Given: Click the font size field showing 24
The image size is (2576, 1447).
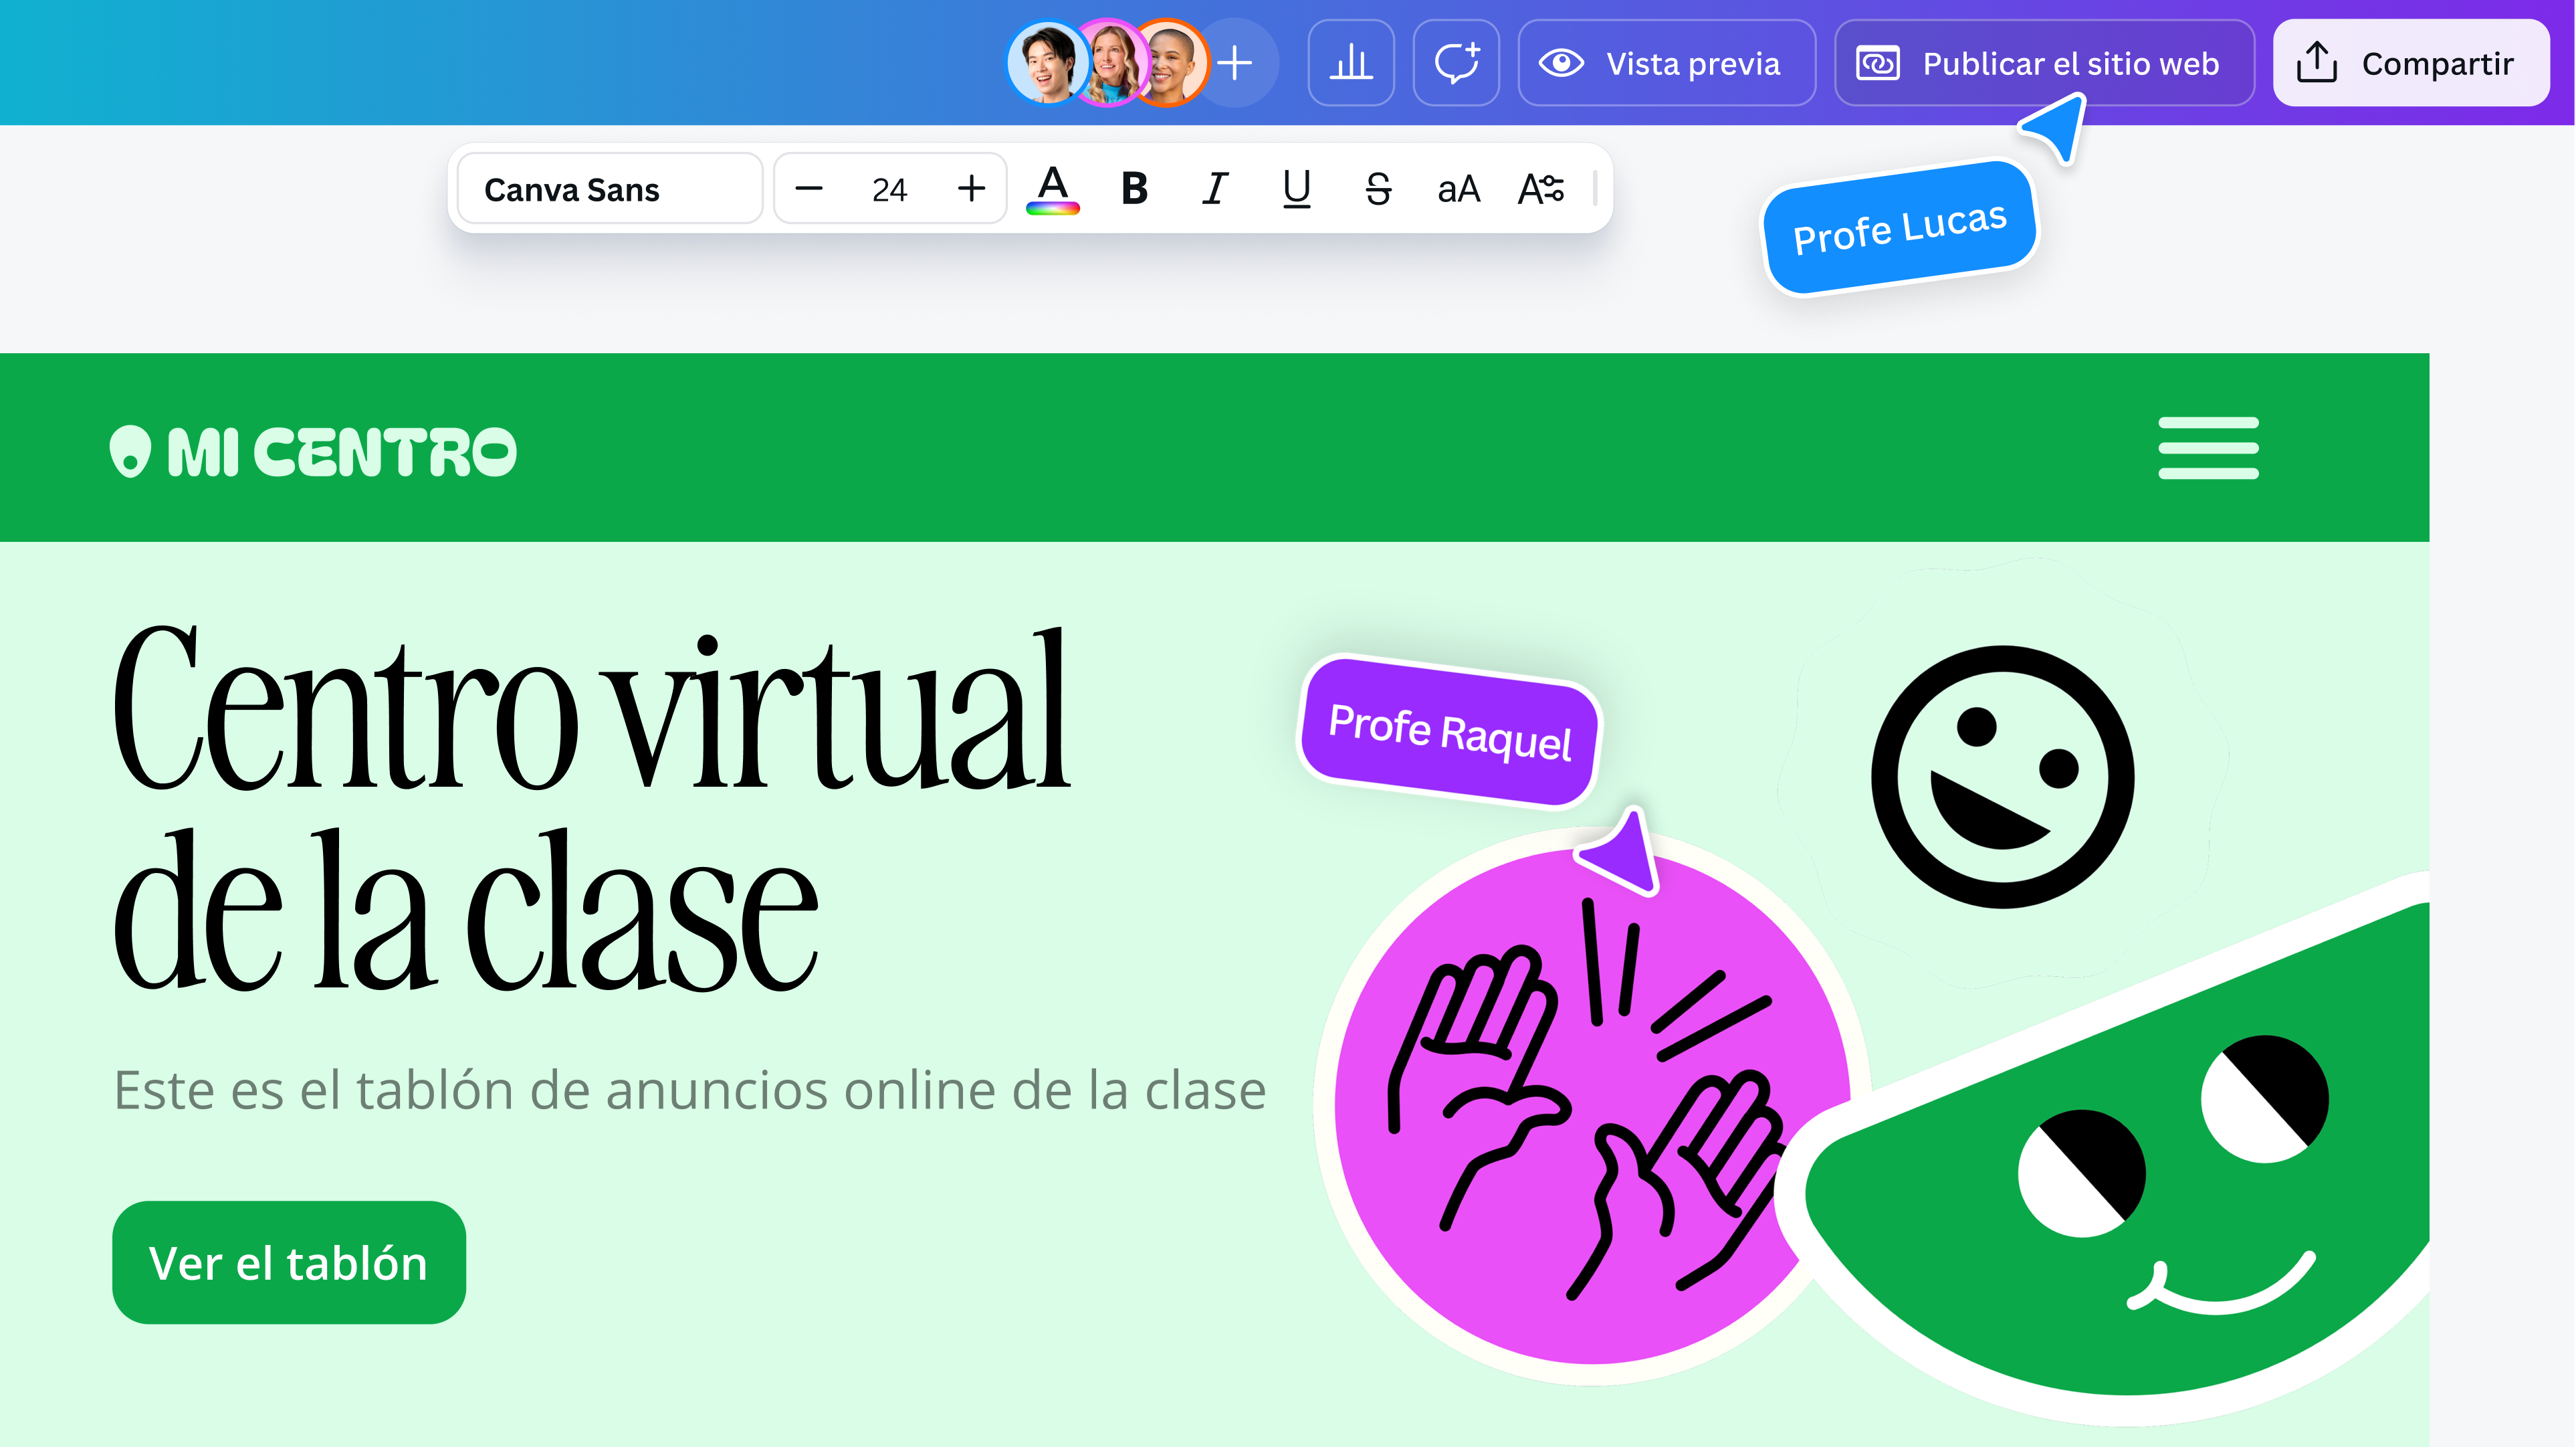Looking at the screenshot, I should (x=889, y=189).
